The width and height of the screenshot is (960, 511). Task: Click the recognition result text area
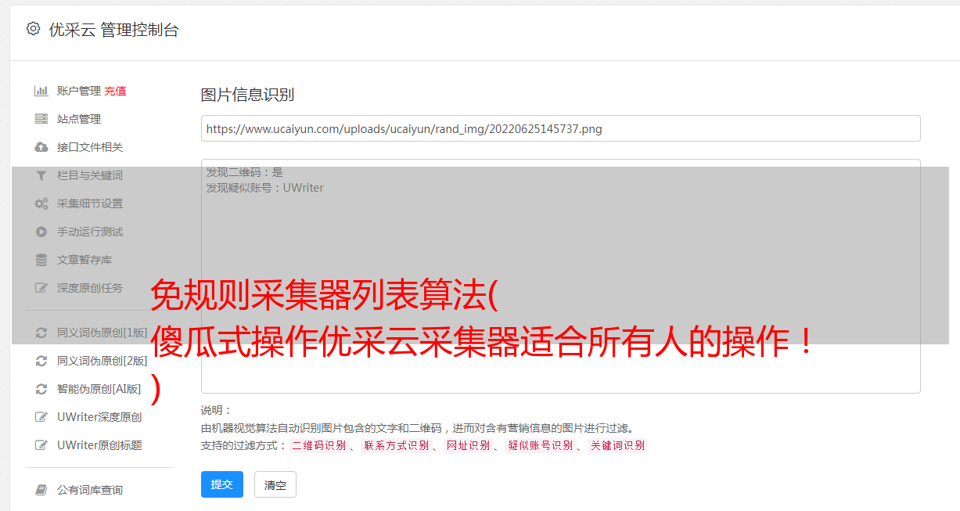560,275
